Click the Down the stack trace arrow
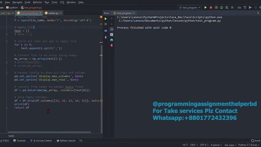Screen dimensions: 261x147 point(112,24)
